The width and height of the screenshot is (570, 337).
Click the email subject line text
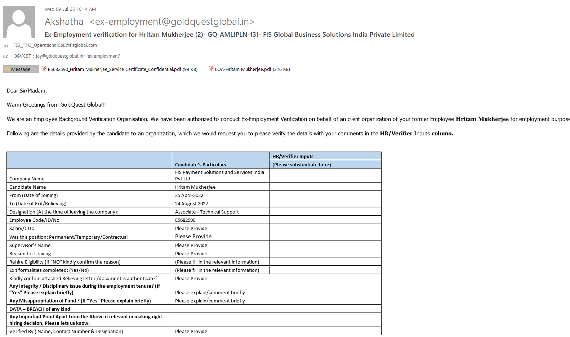pyautogui.click(x=229, y=35)
